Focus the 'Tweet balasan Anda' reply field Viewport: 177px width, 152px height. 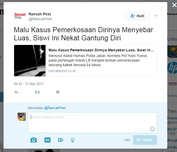(x=92, y=123)
